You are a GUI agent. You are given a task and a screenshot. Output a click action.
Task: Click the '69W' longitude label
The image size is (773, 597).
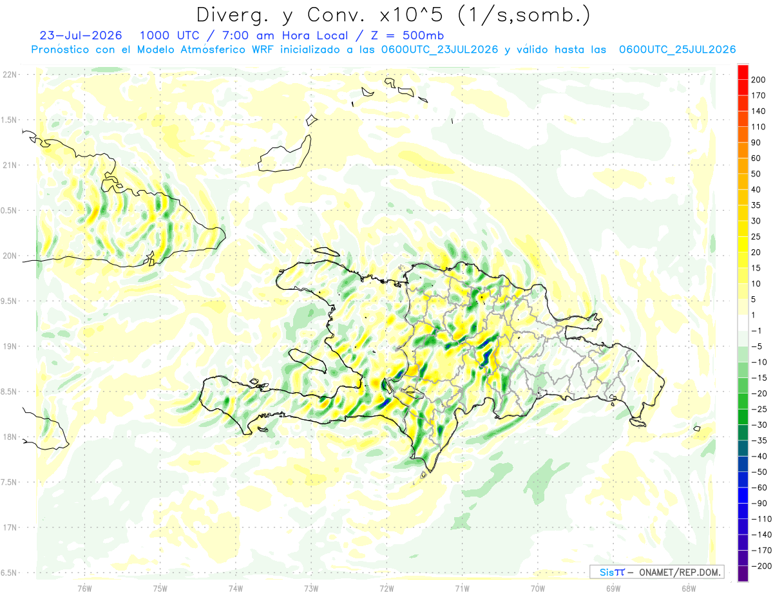coord(613,587)
